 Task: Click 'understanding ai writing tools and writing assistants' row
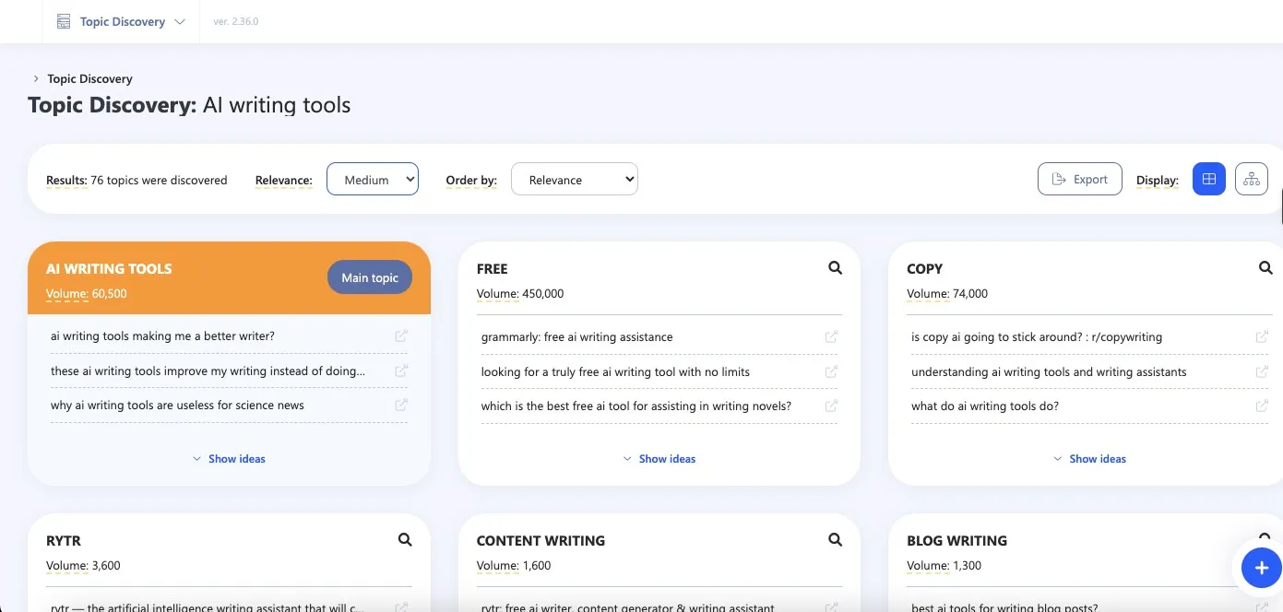pos(1089,372)
